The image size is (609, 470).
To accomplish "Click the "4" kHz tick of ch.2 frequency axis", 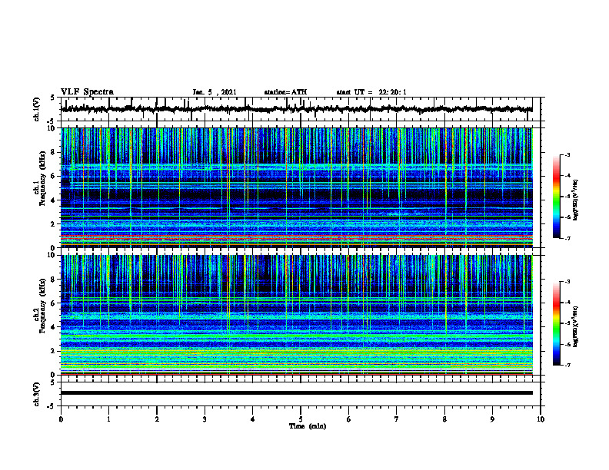I will [x=53, y=327].
